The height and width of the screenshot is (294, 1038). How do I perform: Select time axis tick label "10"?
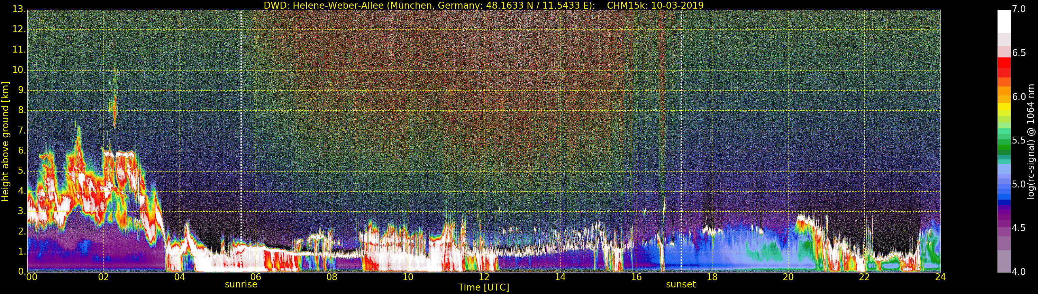pos(408,277)
